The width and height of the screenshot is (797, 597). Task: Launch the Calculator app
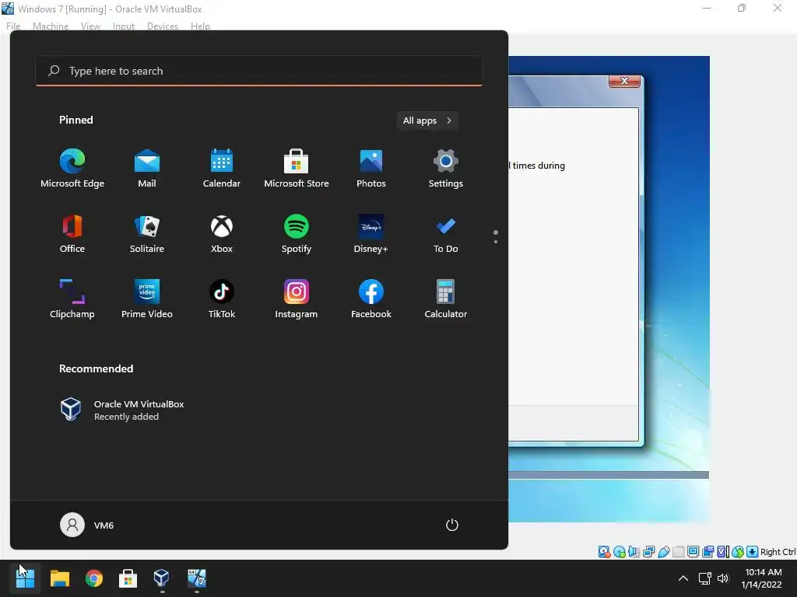(x=446, y=299)
